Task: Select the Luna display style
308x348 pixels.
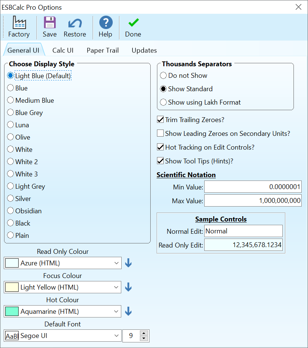Action: click(x=18, y=125)
